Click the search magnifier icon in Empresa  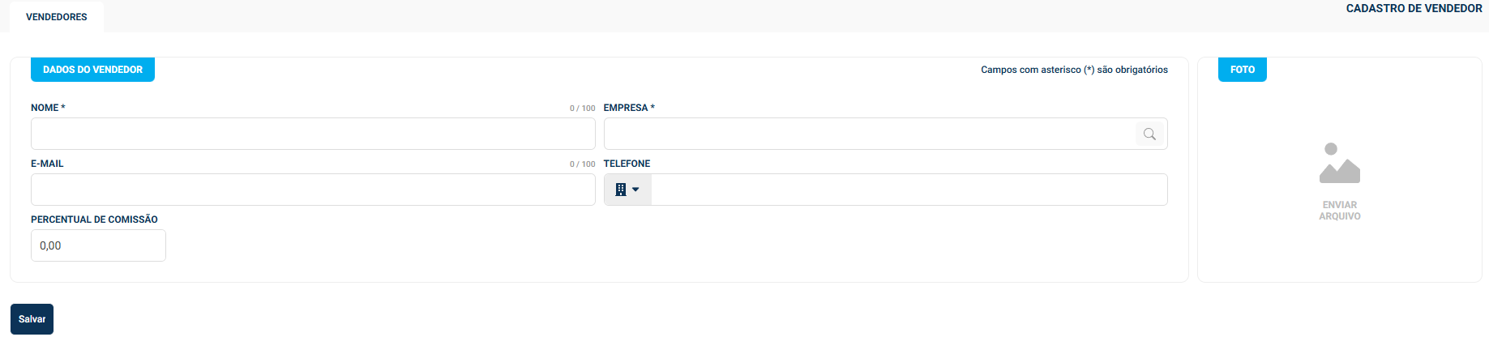point(1149,134)
